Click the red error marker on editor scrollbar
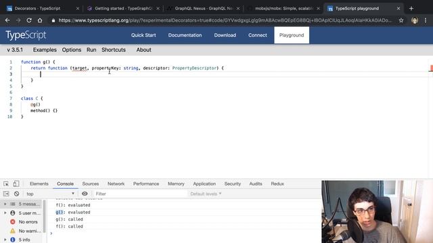This screenshot has height=243, width=433. [x=431, y=68]
